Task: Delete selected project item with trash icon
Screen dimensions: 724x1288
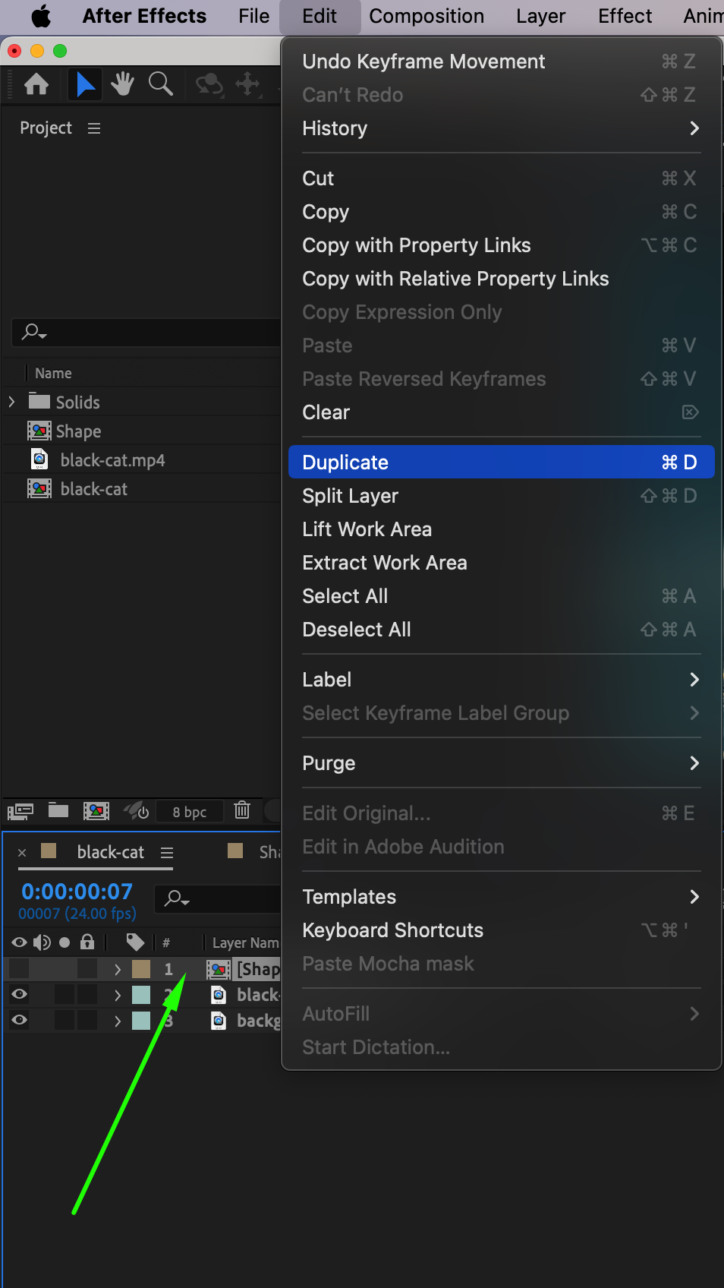Action: (x=242, y=811)
